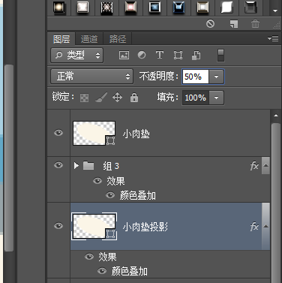Image resolution: width=282 pixels, height=283 pixels.
Task: Collapse effects list of 组 3
Action: pos(265,165)
